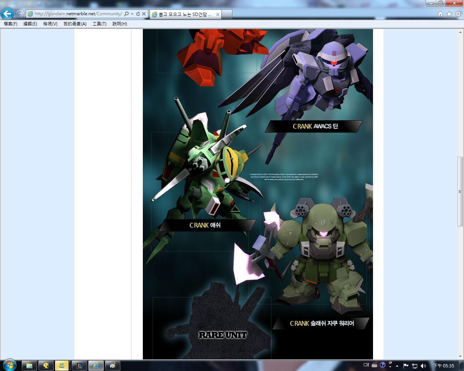Click the browser Forward arrow button

coord(20,14)
